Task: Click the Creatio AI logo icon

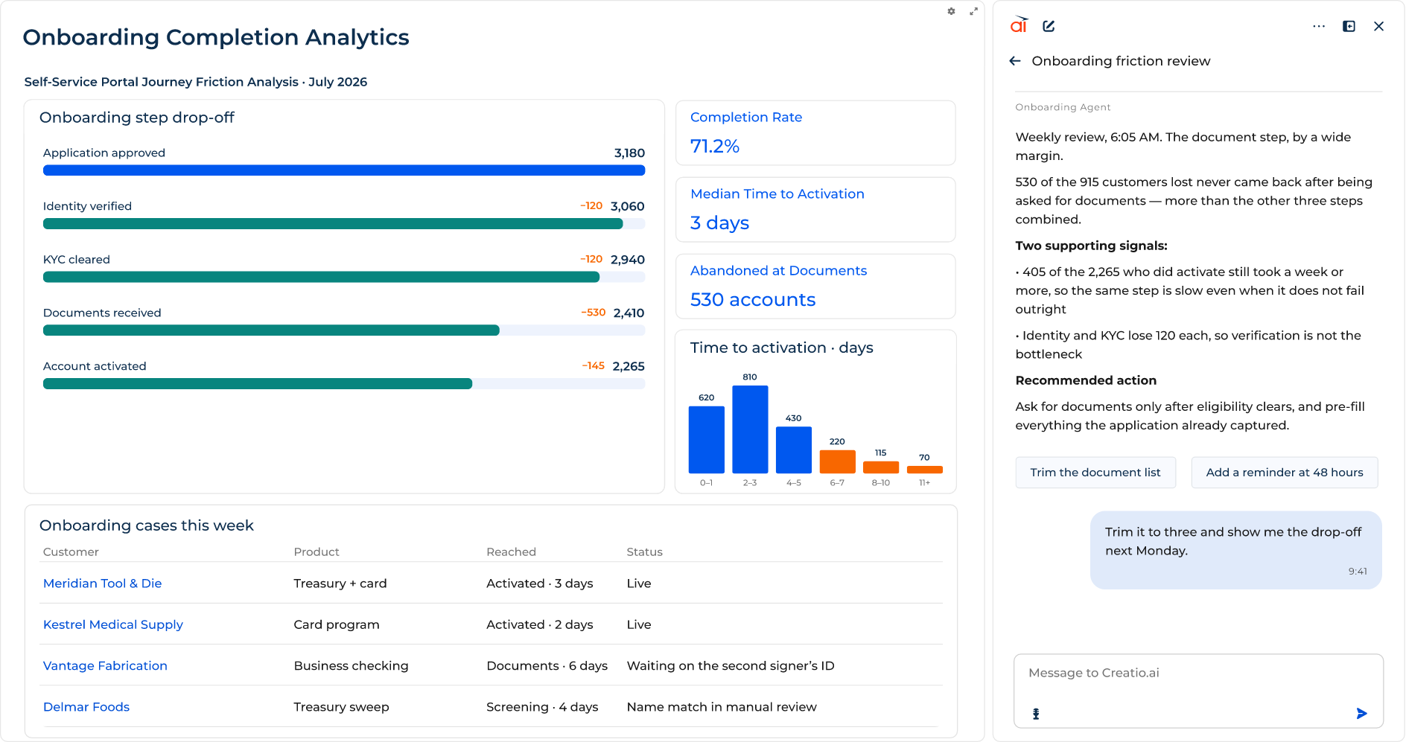Action: 1019,25
